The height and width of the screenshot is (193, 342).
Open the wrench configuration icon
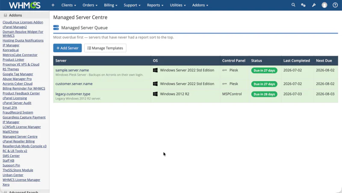tap(314, 5)
